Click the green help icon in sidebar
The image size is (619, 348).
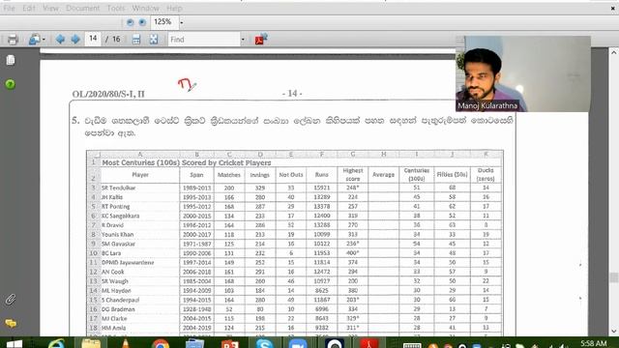coord(11,84)
